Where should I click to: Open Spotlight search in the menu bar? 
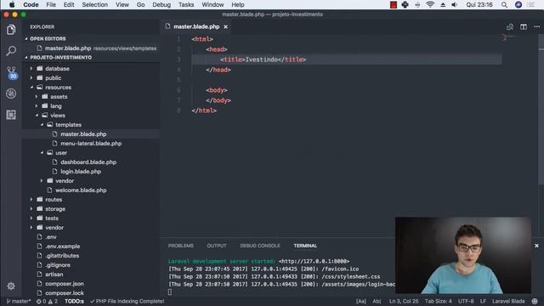tap(504, 4)
